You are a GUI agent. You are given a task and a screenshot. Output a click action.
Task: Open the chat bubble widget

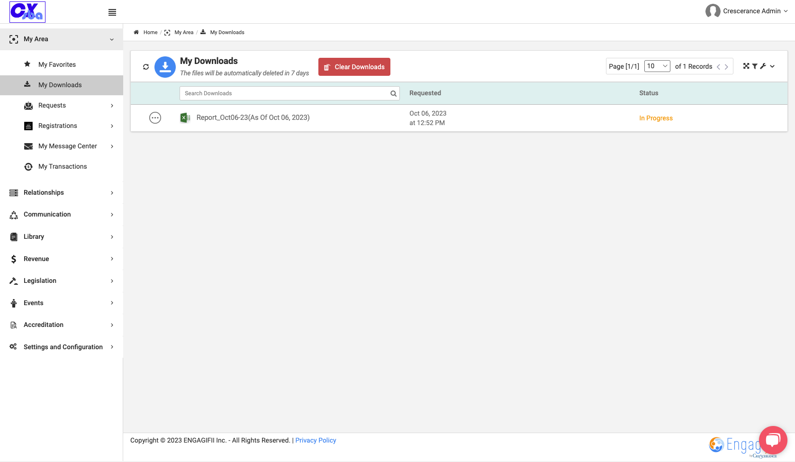(773, 440)
